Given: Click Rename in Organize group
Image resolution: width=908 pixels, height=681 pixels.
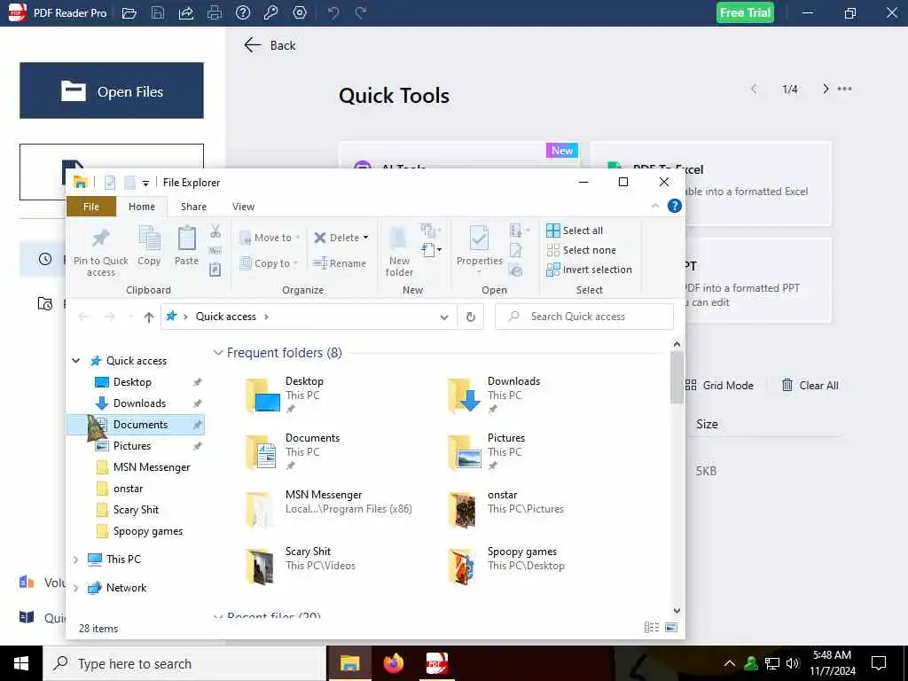Looking at the screenshot, I should 340,263.
